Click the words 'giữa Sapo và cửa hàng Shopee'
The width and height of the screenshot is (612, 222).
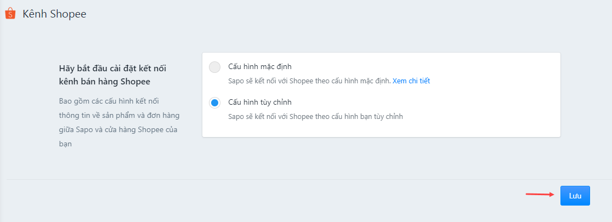pos(109,130)
